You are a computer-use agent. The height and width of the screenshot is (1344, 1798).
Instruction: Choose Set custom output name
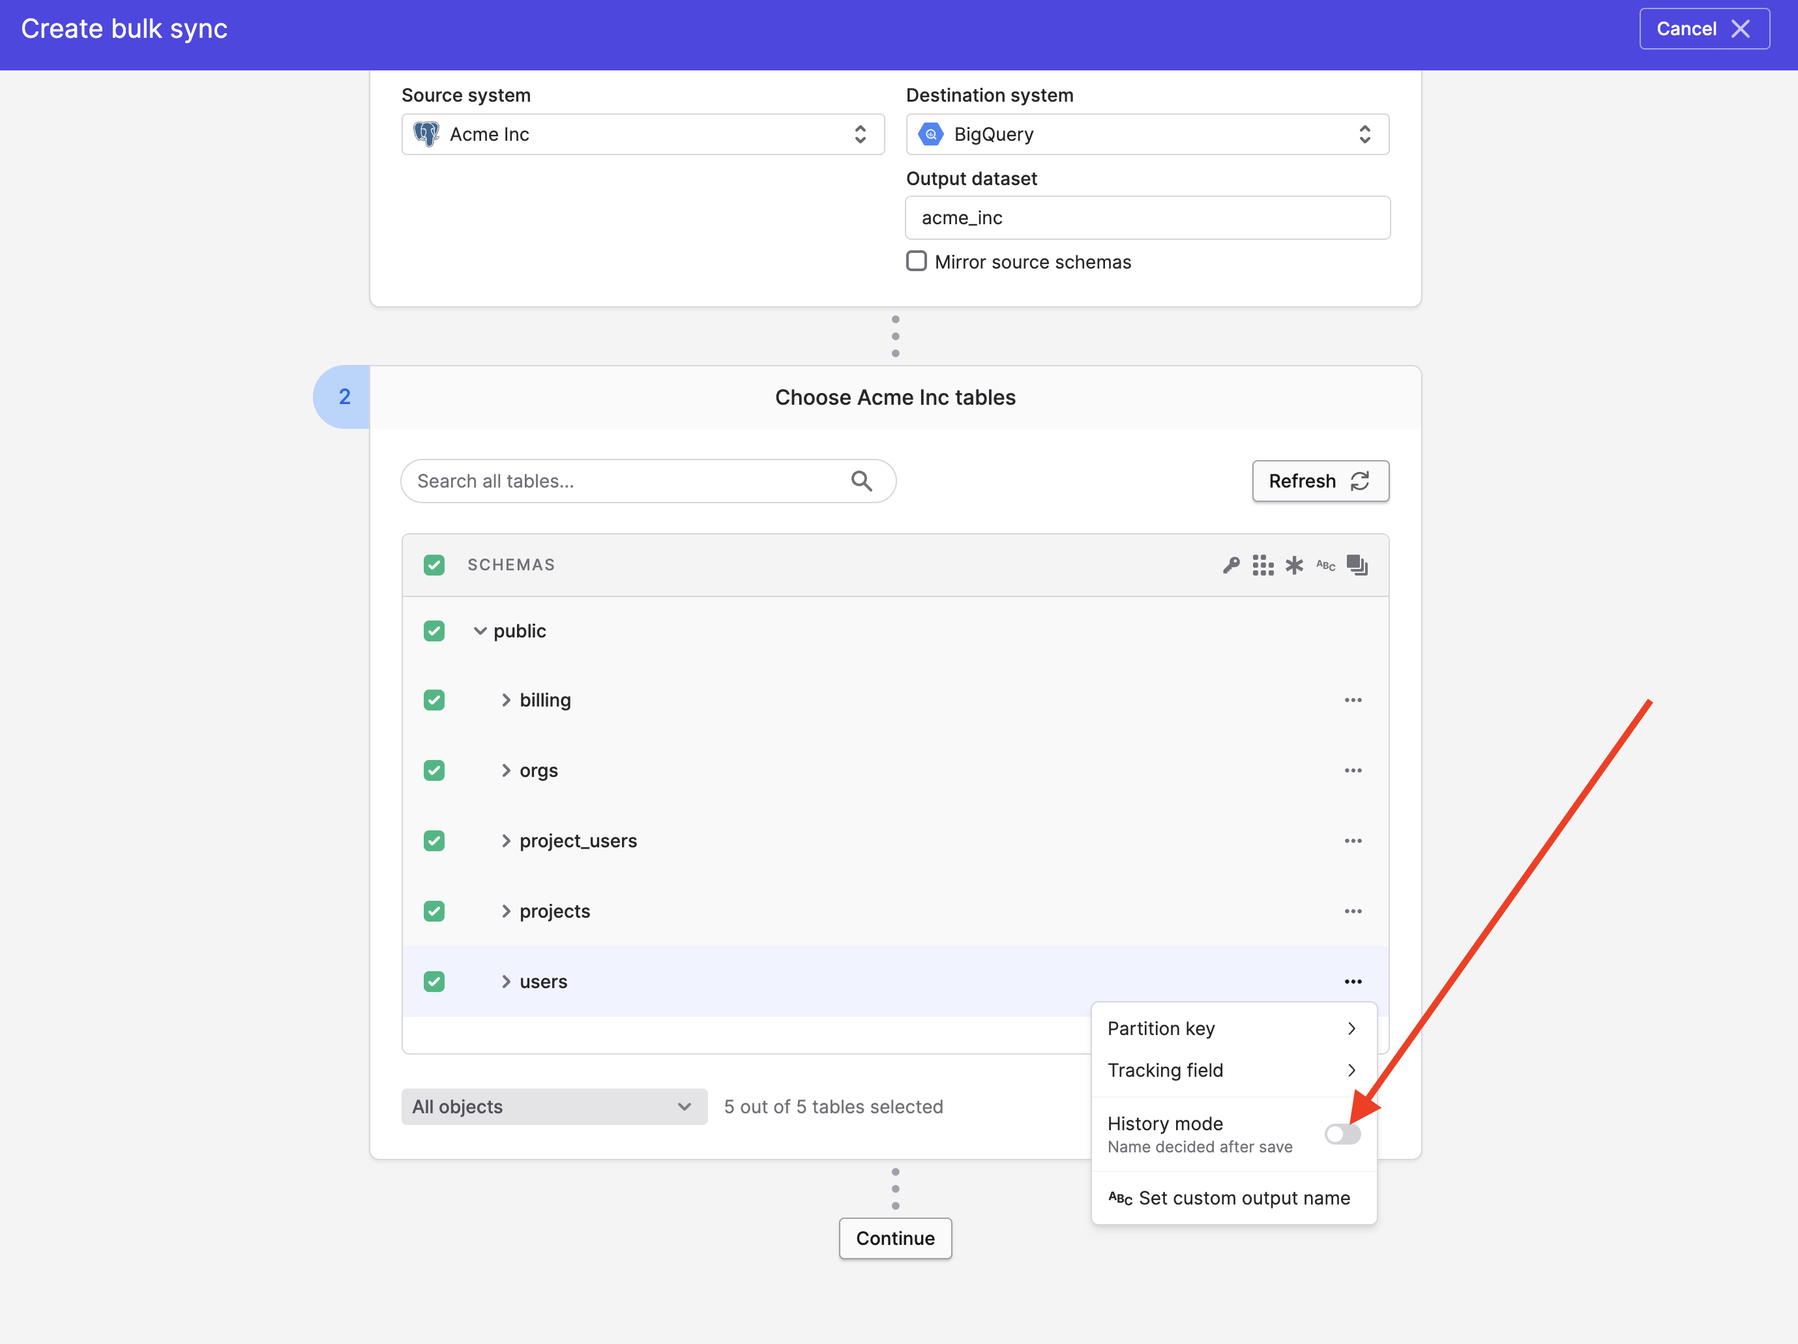coord(1233,1198)
